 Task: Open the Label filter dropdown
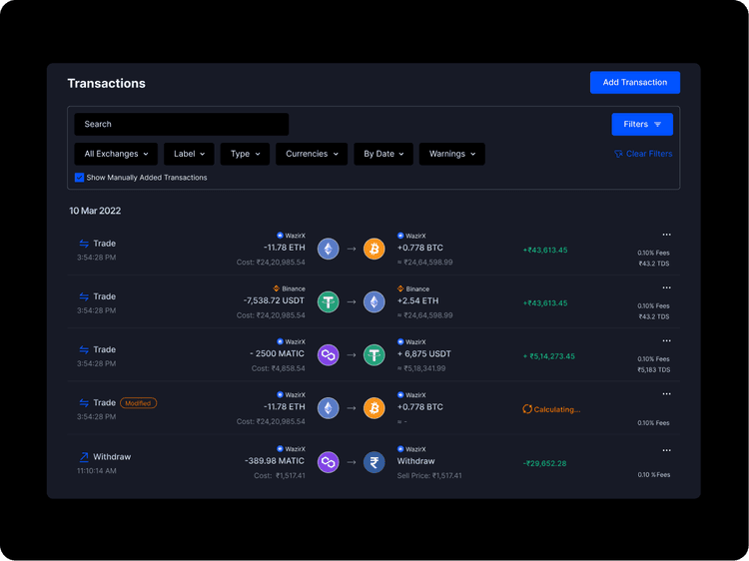click(x=189, y=154)
